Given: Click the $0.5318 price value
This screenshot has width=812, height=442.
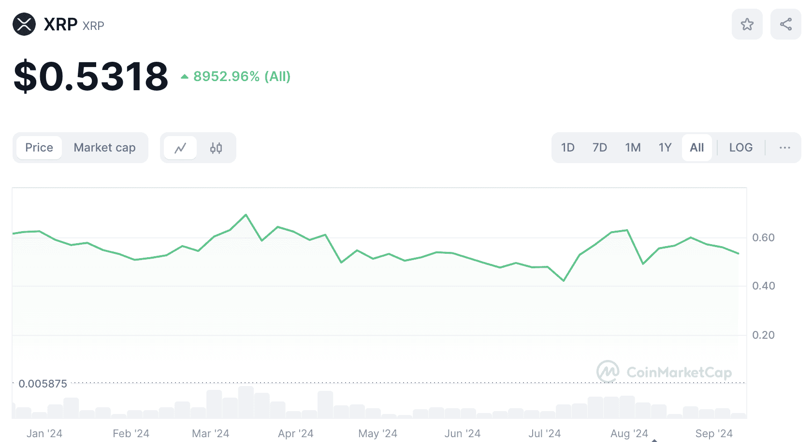Looking at the screenshot, I should pos(91,76).
